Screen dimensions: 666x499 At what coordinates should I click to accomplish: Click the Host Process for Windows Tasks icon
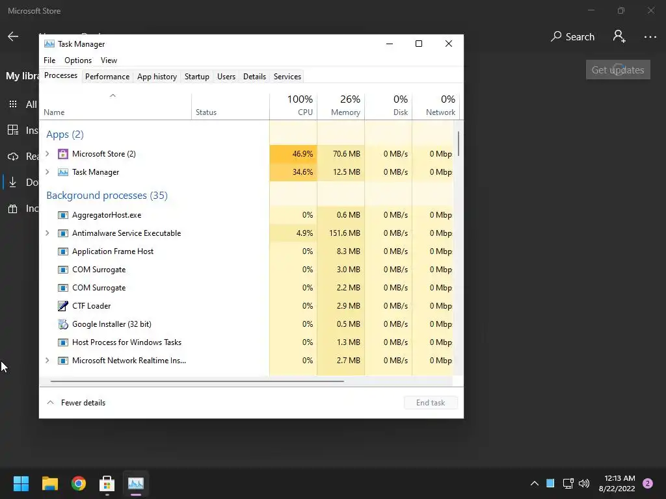pos(63,342)
